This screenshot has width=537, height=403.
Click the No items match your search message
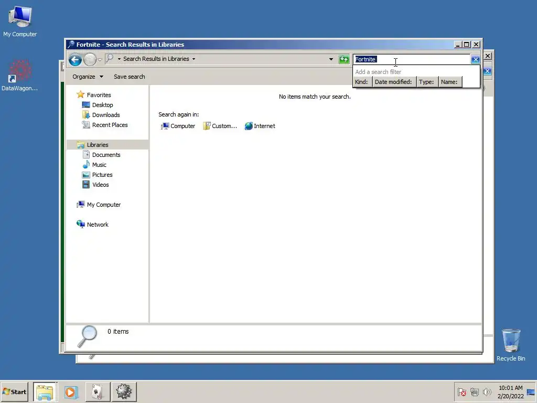pyautogui.click(x=315, y=97)
